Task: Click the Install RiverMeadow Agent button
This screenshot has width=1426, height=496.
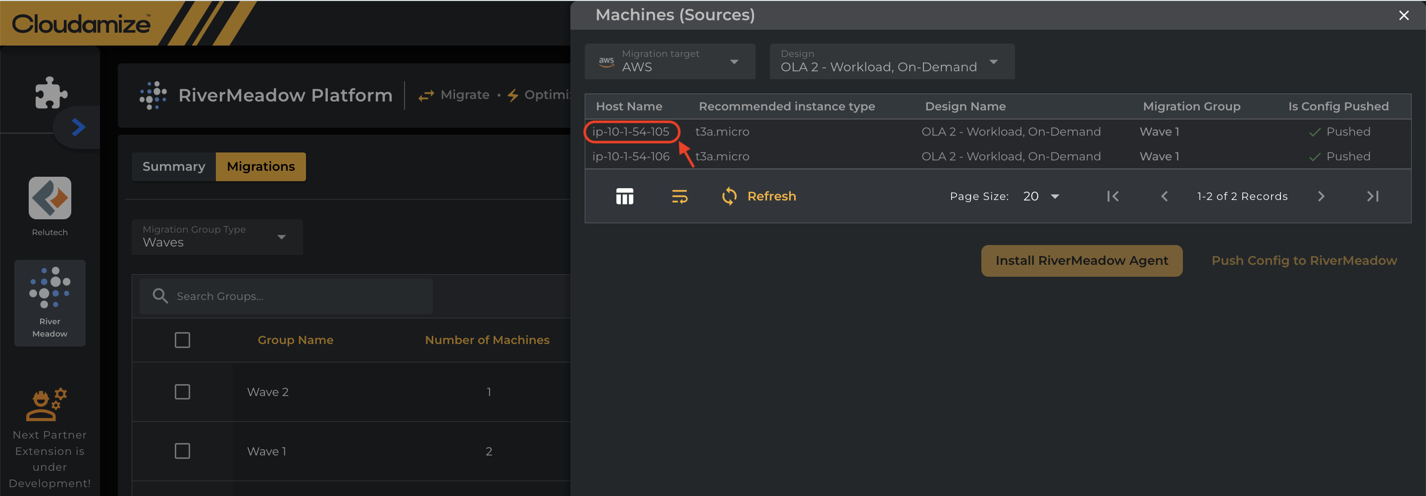Action: [1082, 261]
